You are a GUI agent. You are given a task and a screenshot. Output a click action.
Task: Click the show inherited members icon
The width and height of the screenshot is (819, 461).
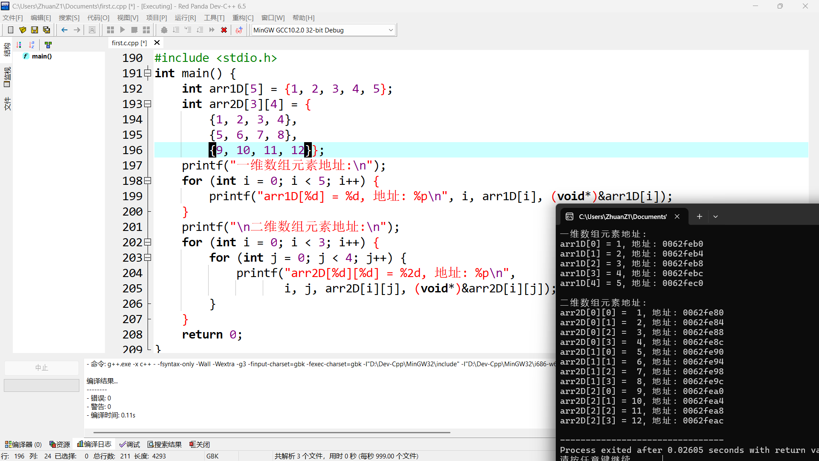coord(48,45)
